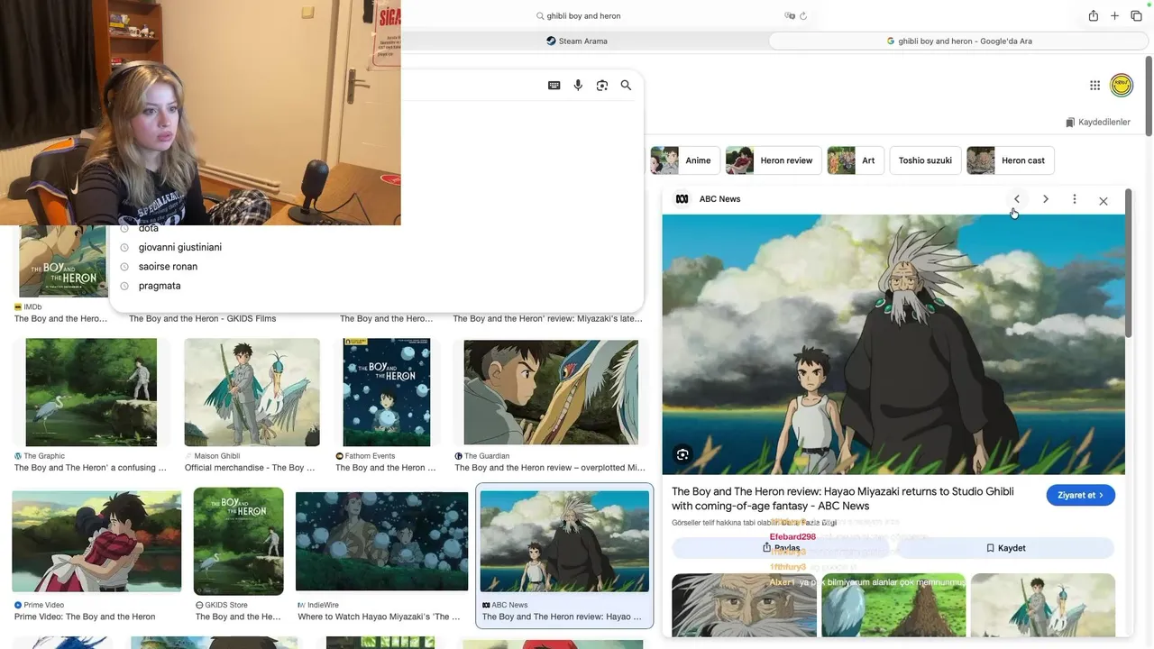Open IMDb movie poster thumbnail

click(62, 261)
